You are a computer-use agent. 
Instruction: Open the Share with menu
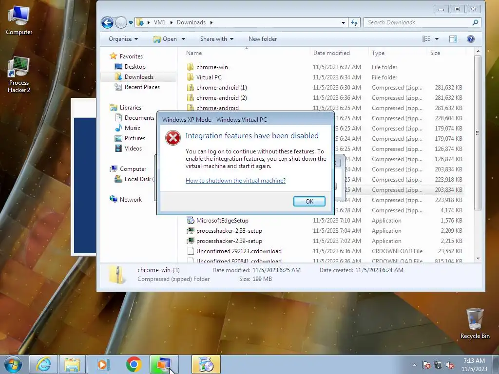(217, 39)
